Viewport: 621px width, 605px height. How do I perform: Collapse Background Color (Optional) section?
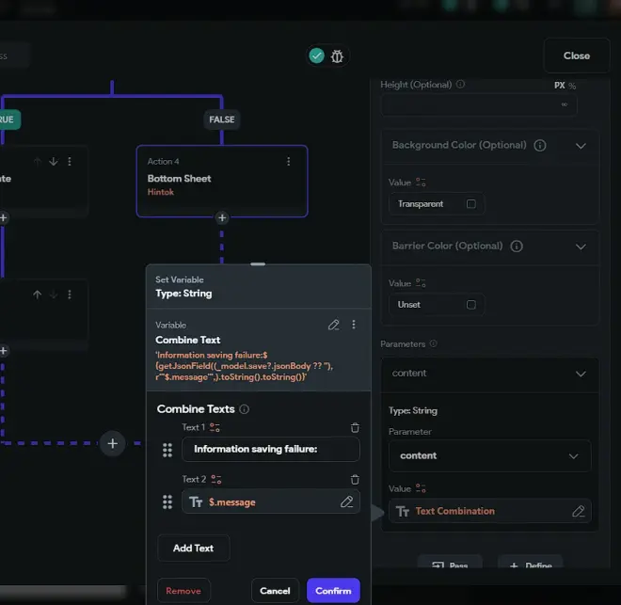pyautogui.click(x=581, y=146)
